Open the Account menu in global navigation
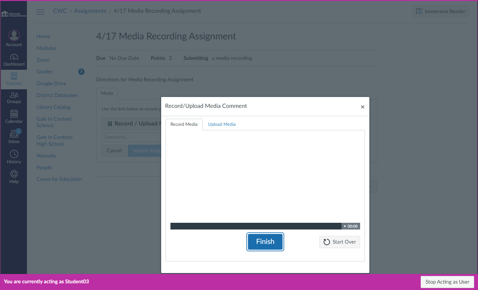 (x=14, y=38)
